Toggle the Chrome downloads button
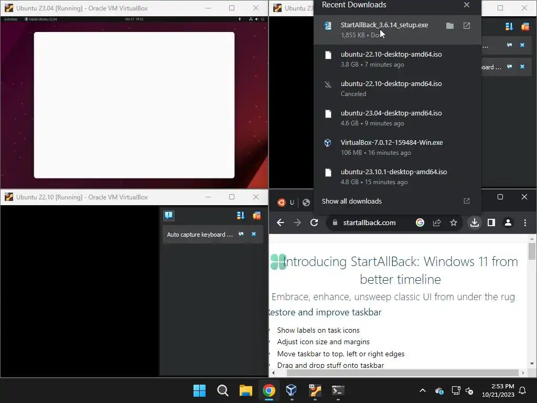The width and height of the screenshot is (537, 403). tap(474, 222)
